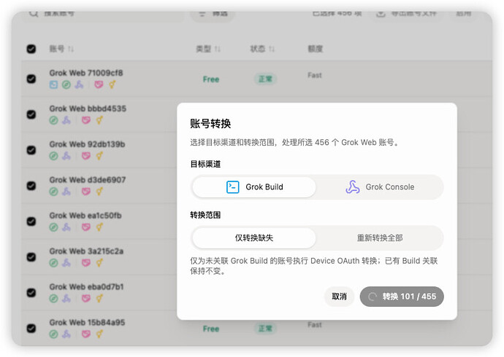The height and width of the screenshot is (357, 504).
Task: Choose the 仅转换缺失 scope option
Action: 254,238
